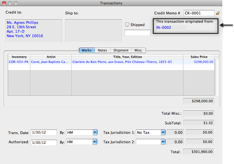Click the empty field under Shipped checkbox
234x164 pixels.
pos(137,32)
